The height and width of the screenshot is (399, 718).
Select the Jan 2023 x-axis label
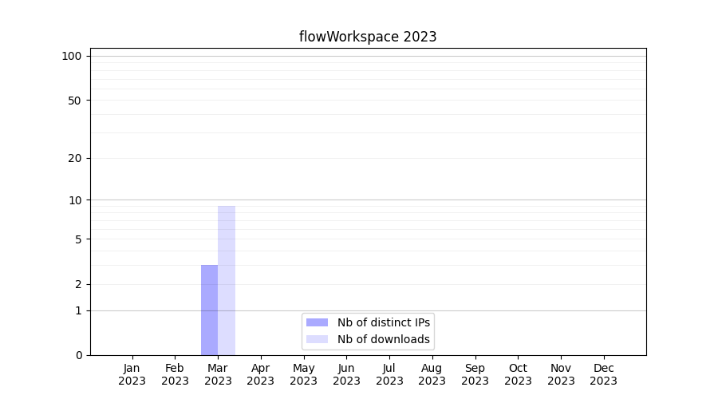click(132, 374)
